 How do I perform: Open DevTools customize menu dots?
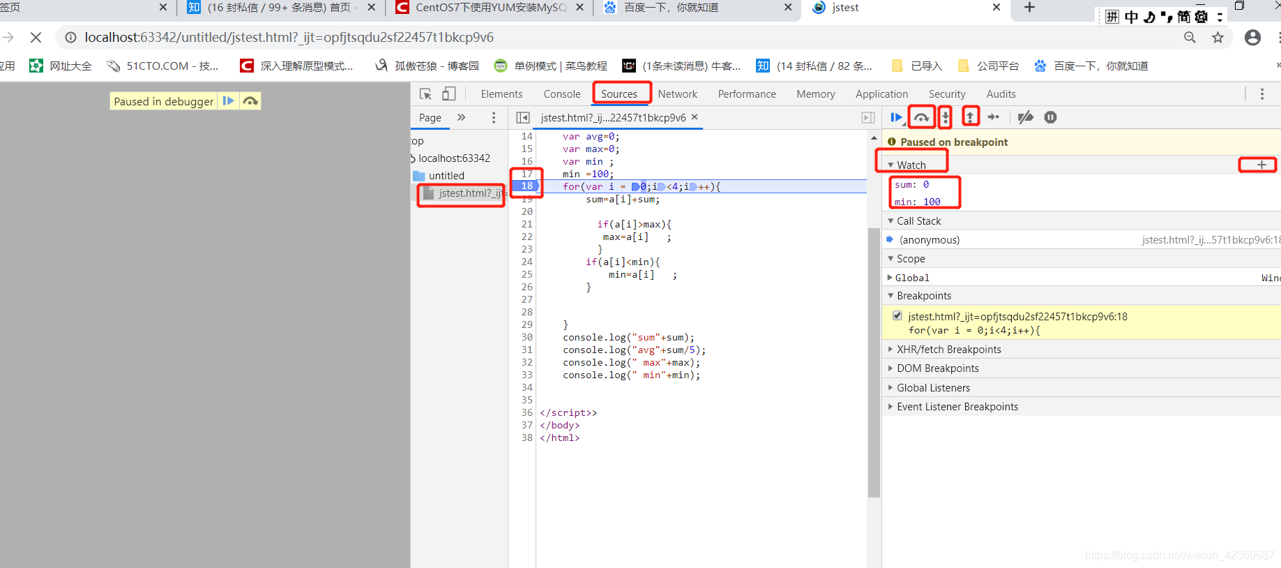[1262, 94]
